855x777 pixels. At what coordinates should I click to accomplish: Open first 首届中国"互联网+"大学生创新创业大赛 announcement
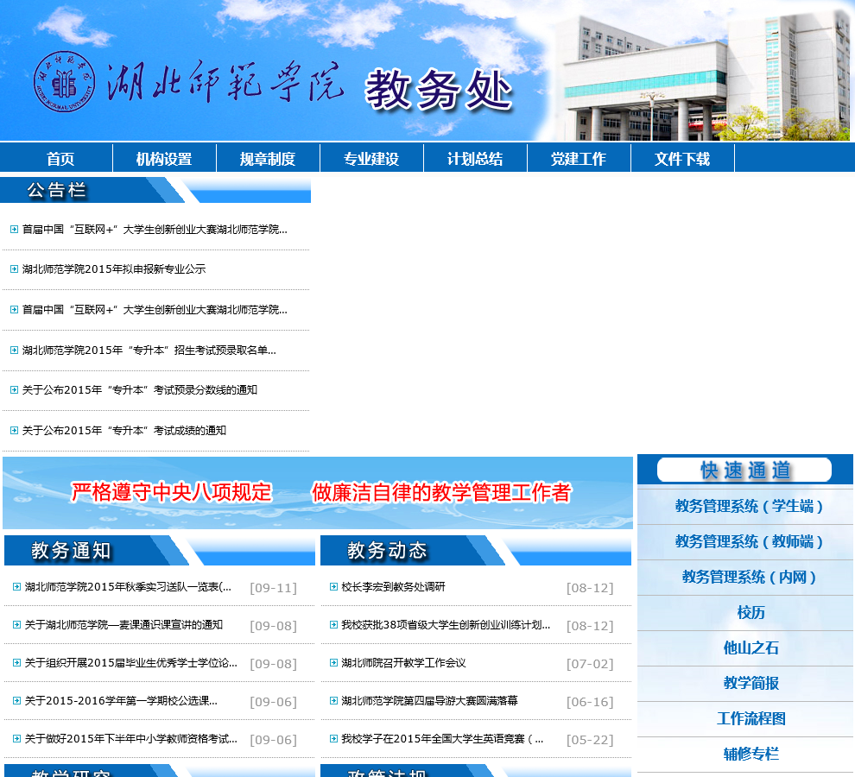click(155, 230)
